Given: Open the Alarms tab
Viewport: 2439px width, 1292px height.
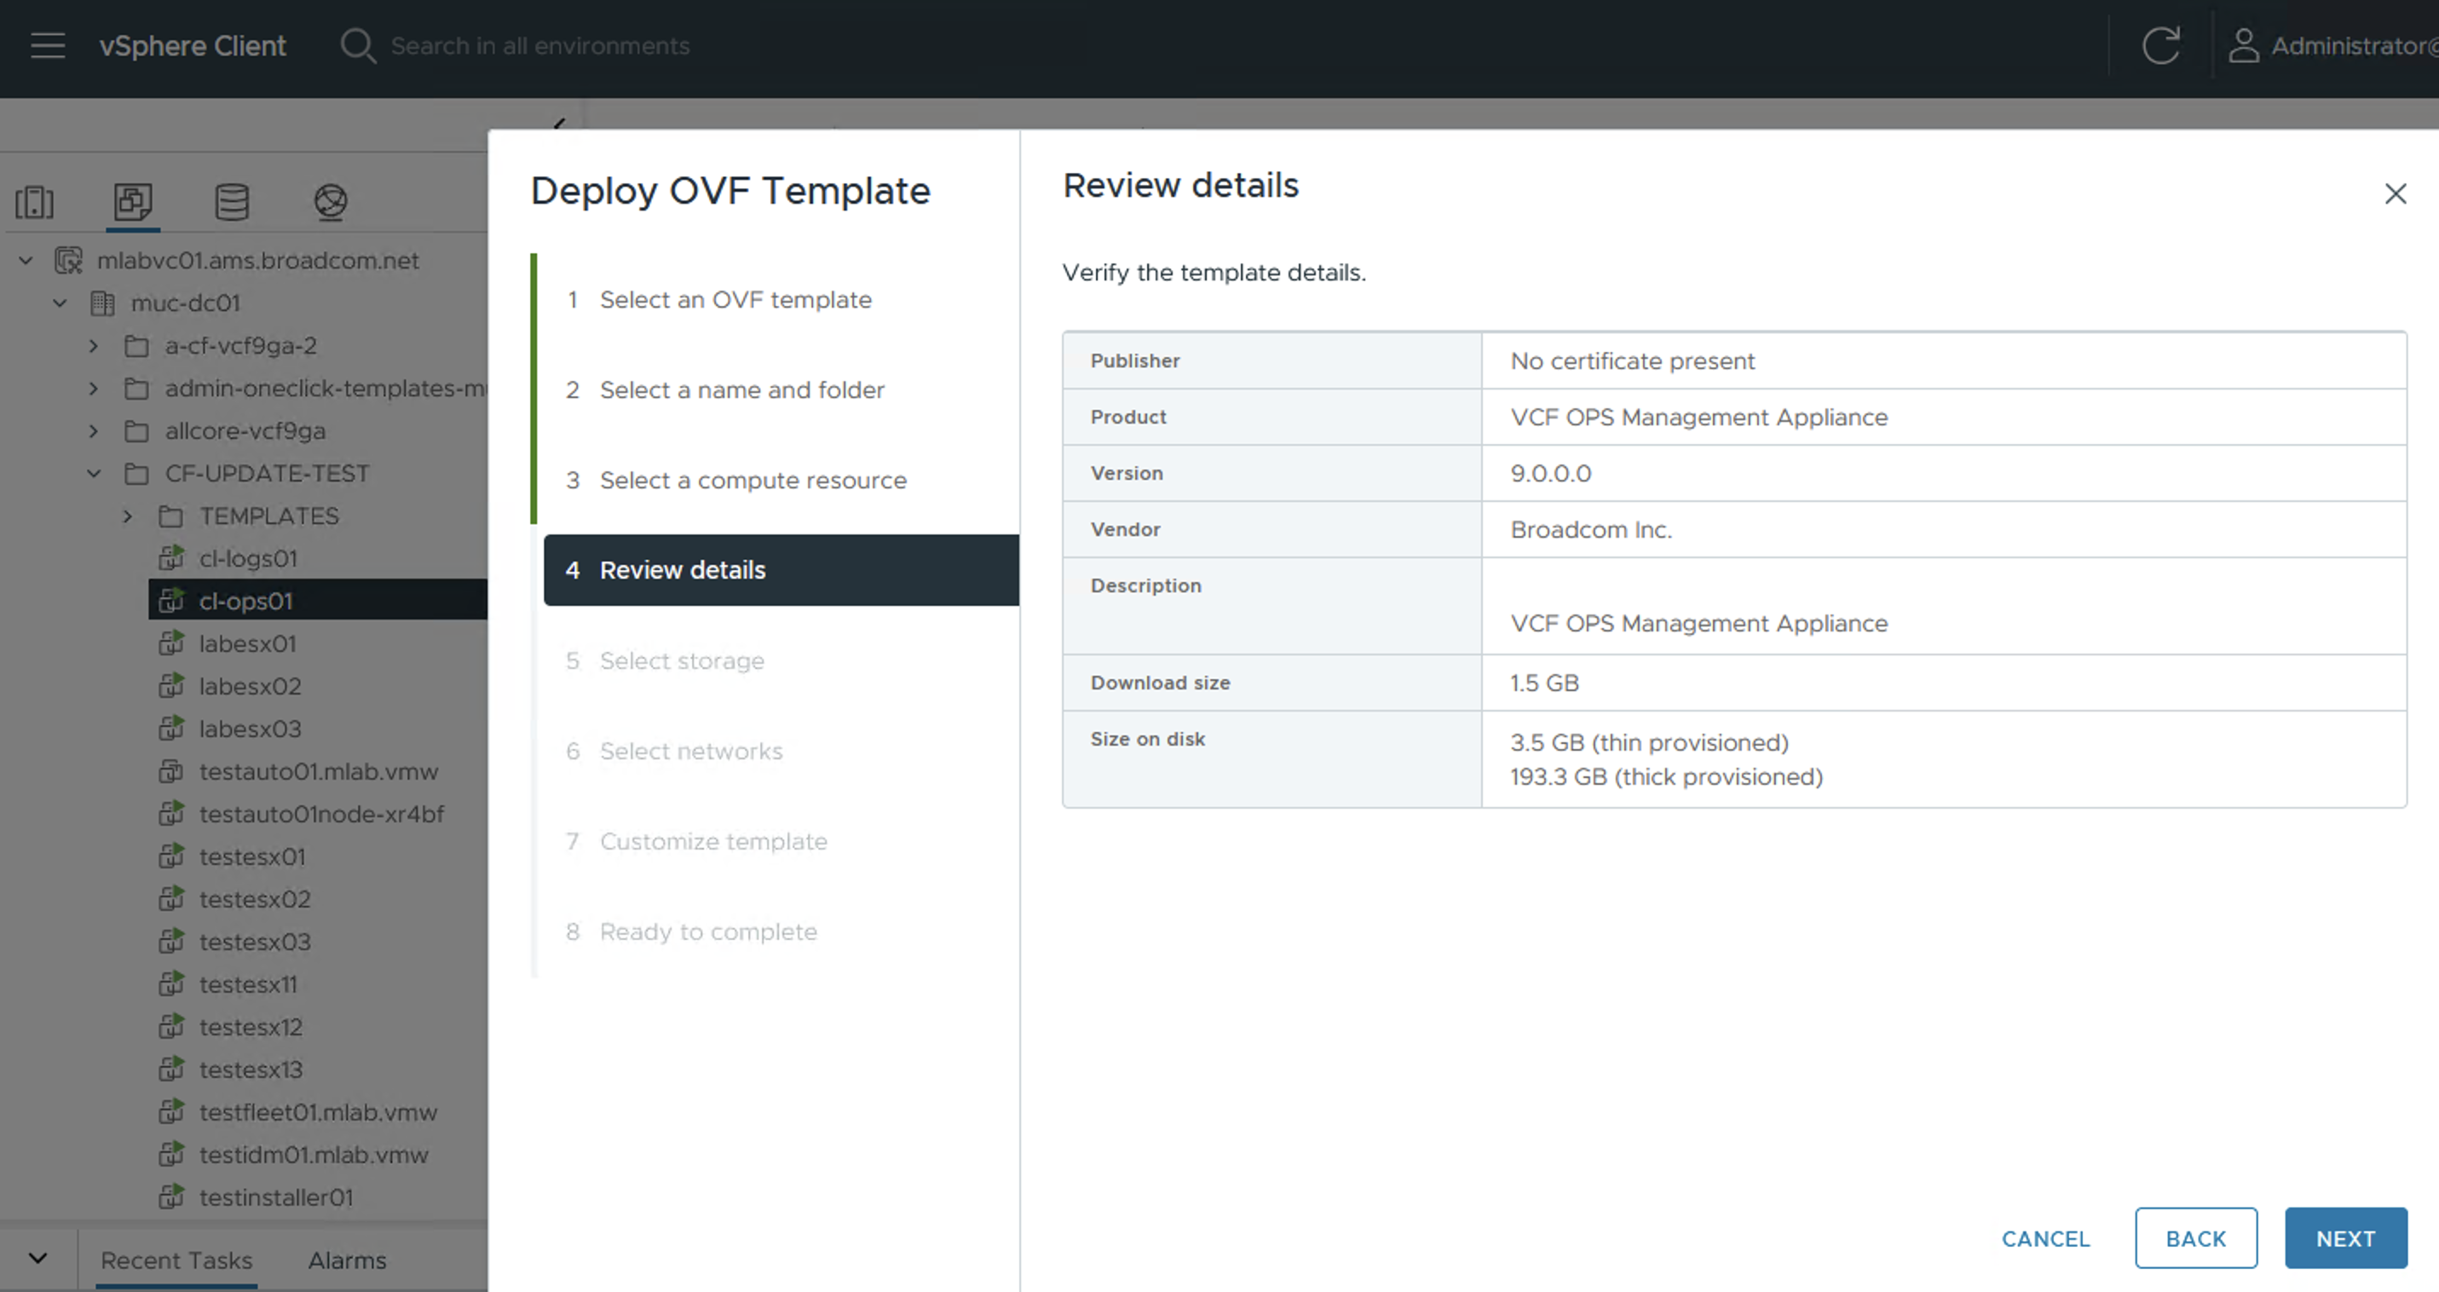Looking at the screenshot, I should (x=347, y=1260).
